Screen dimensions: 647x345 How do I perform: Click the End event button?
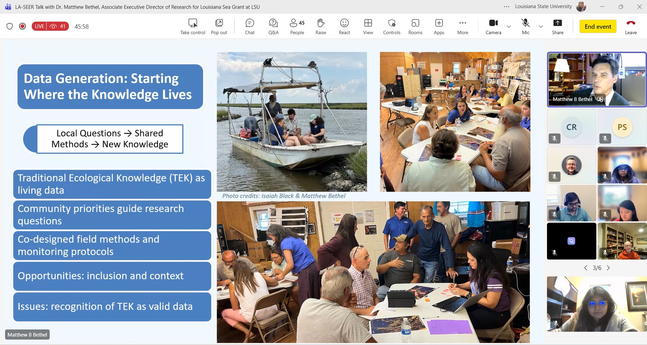pos(598,26)
